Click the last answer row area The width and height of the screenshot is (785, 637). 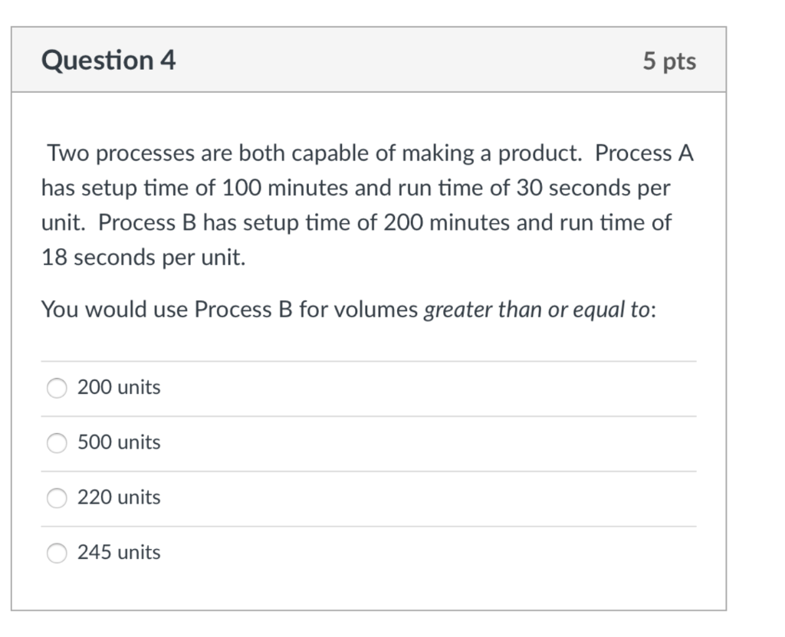point(368,553)
